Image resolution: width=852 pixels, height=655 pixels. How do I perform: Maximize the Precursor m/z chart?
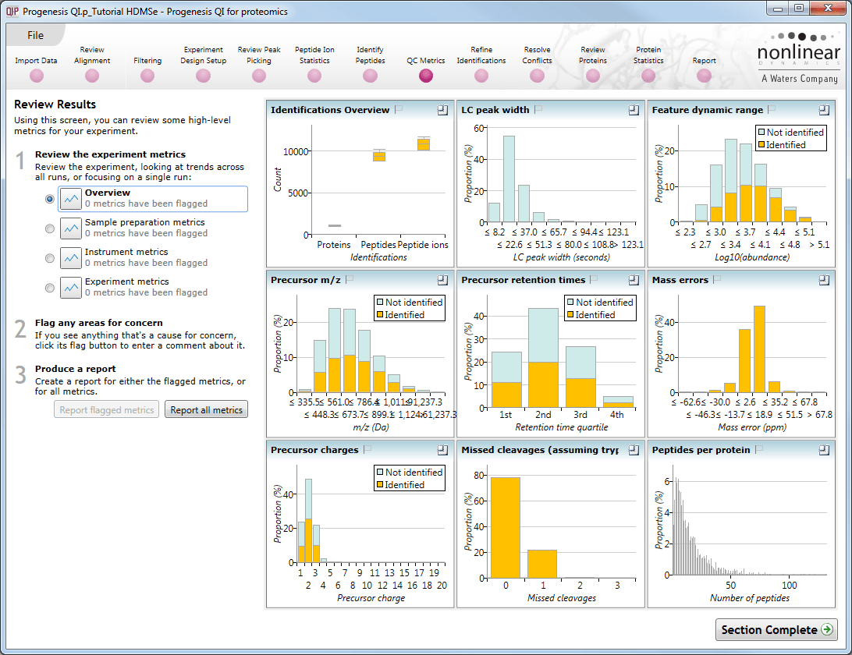443,280
